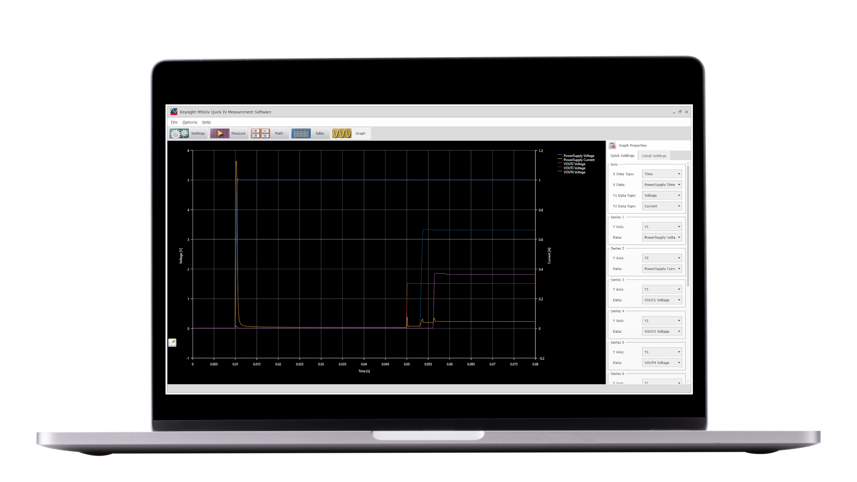Open Series 3 Data dropdown showing VOUT2 Voltage
Viewport: 857px width, 482px height.
click(x=662, y=300)
